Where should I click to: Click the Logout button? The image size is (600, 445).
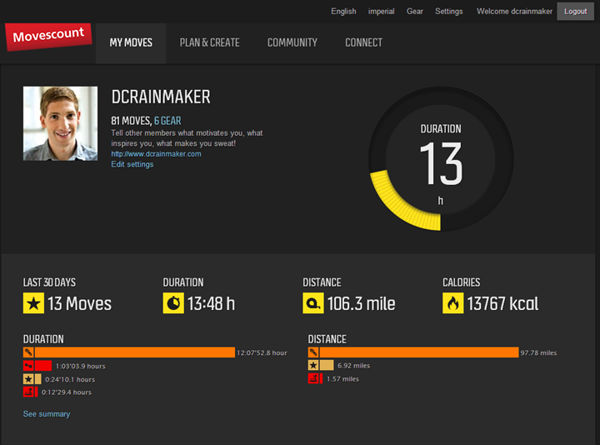(575, 11)
